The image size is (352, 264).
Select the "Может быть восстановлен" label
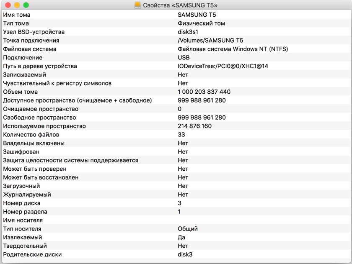(x=41, y=177)
